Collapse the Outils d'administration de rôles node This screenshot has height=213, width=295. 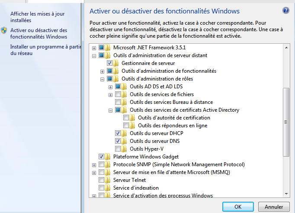coord(103,79)
